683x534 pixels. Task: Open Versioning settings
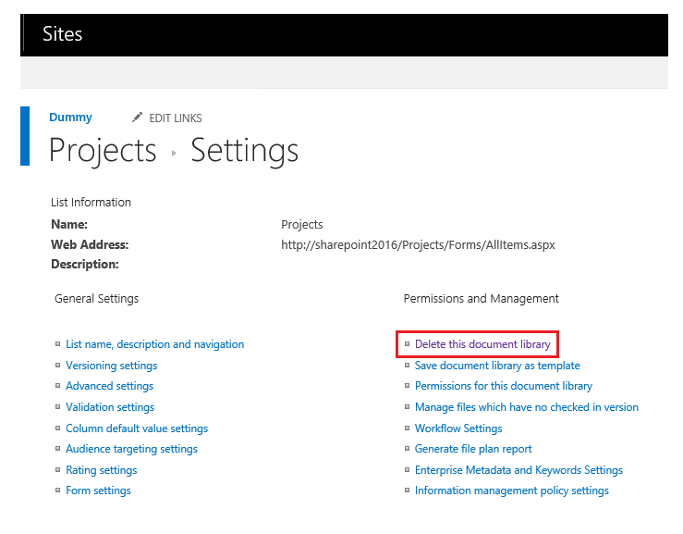click(111, 366)
